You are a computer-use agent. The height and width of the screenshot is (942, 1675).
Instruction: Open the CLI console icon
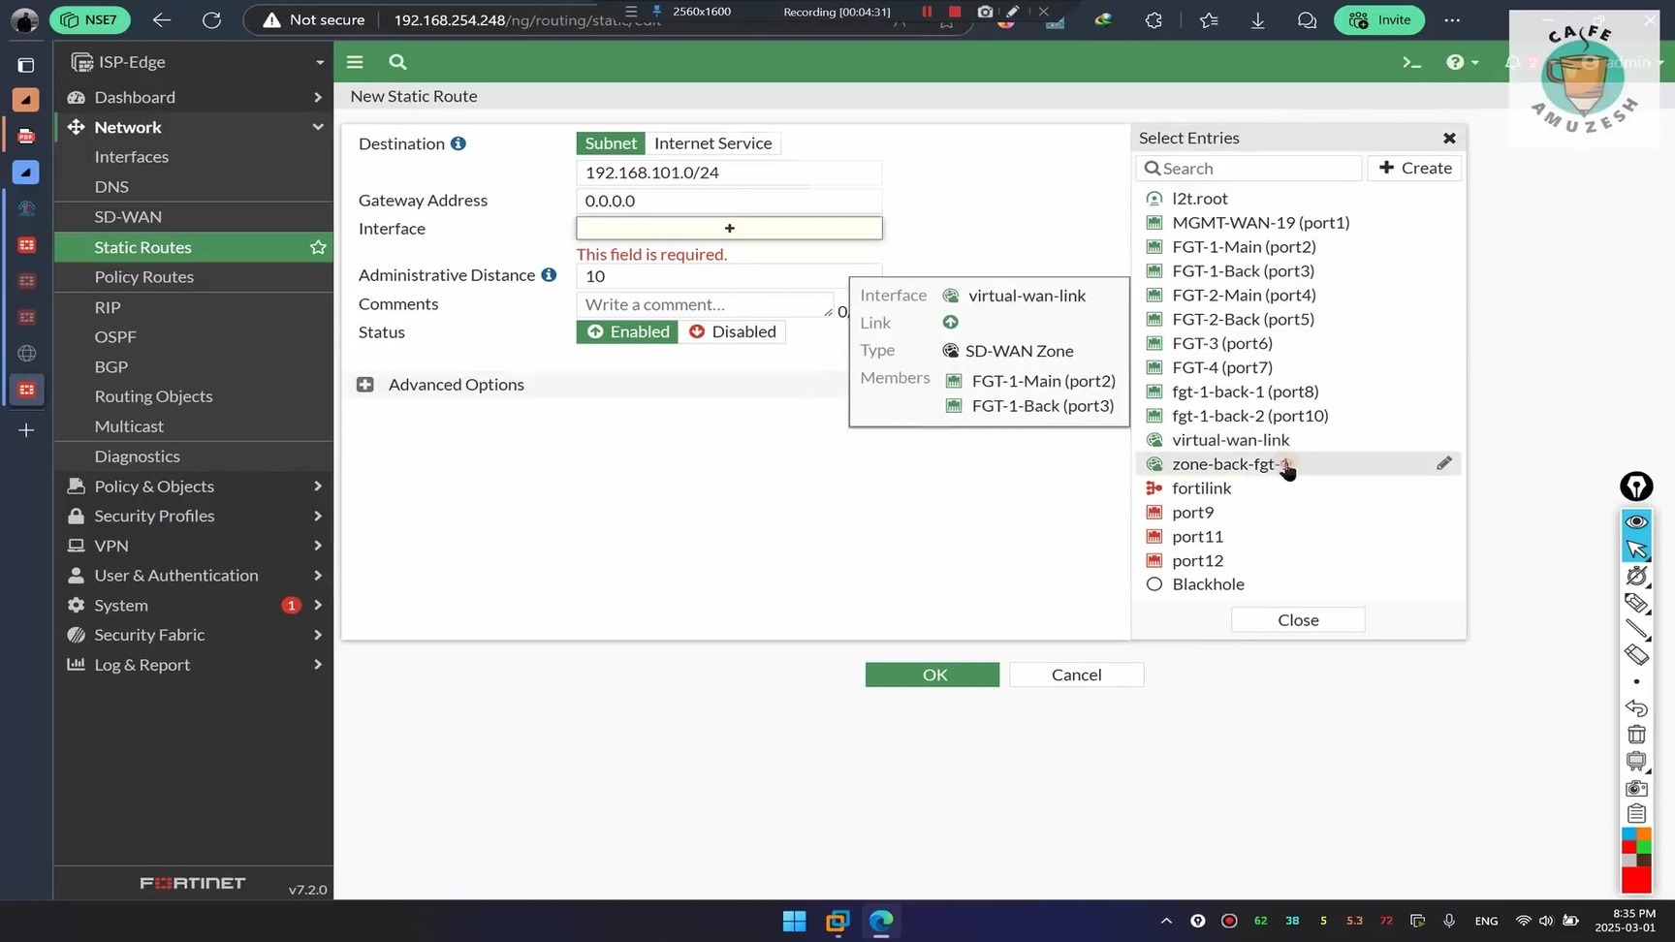click(x=1411, y=62)
